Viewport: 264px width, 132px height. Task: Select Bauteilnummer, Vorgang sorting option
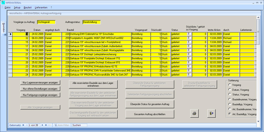point(229,99)
